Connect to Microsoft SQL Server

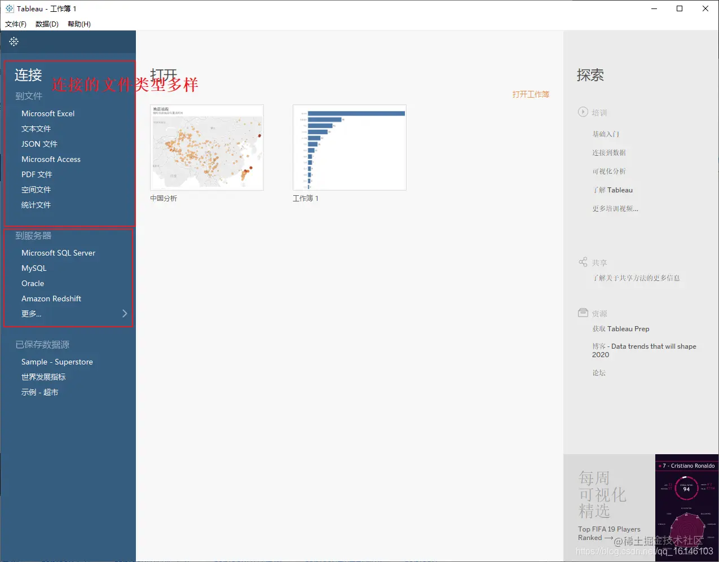(x=58, y=253)
